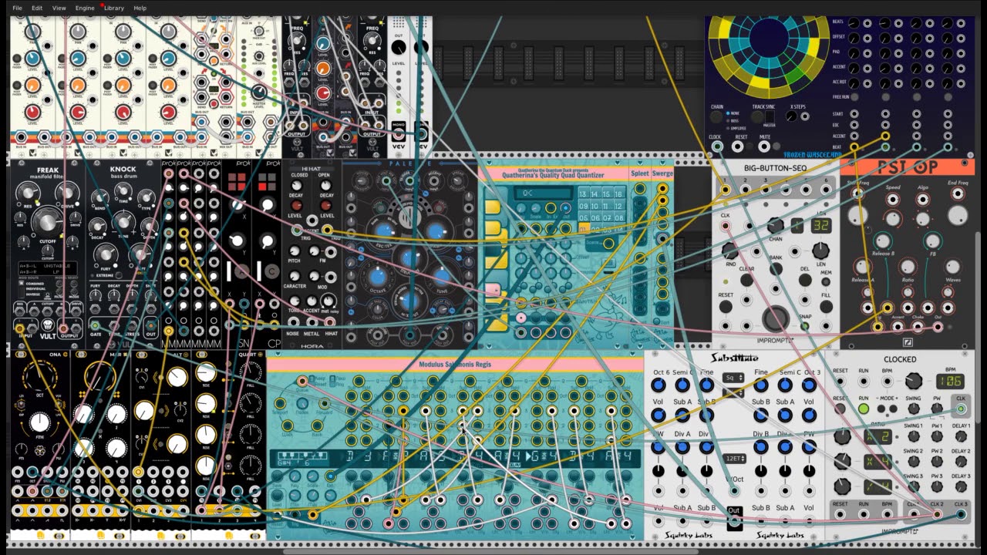Click the LEN display showing 32
The image size is (987, 555).
(x=820, y=226)
